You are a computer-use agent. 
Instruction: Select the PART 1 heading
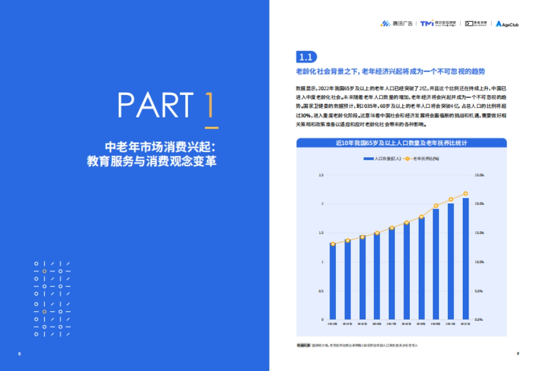(x=169, y=106)
